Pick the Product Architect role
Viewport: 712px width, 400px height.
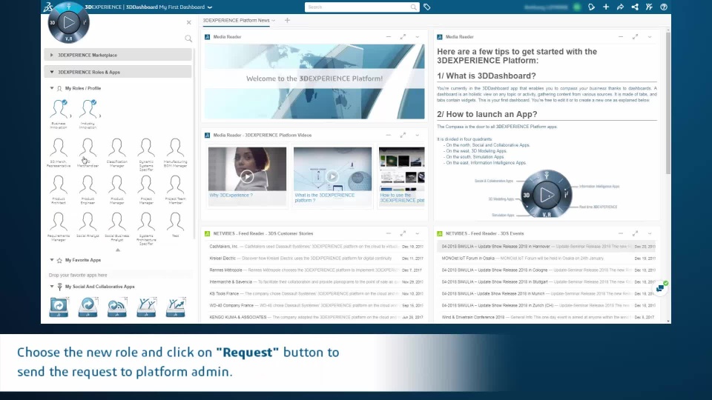coord(59,190)
